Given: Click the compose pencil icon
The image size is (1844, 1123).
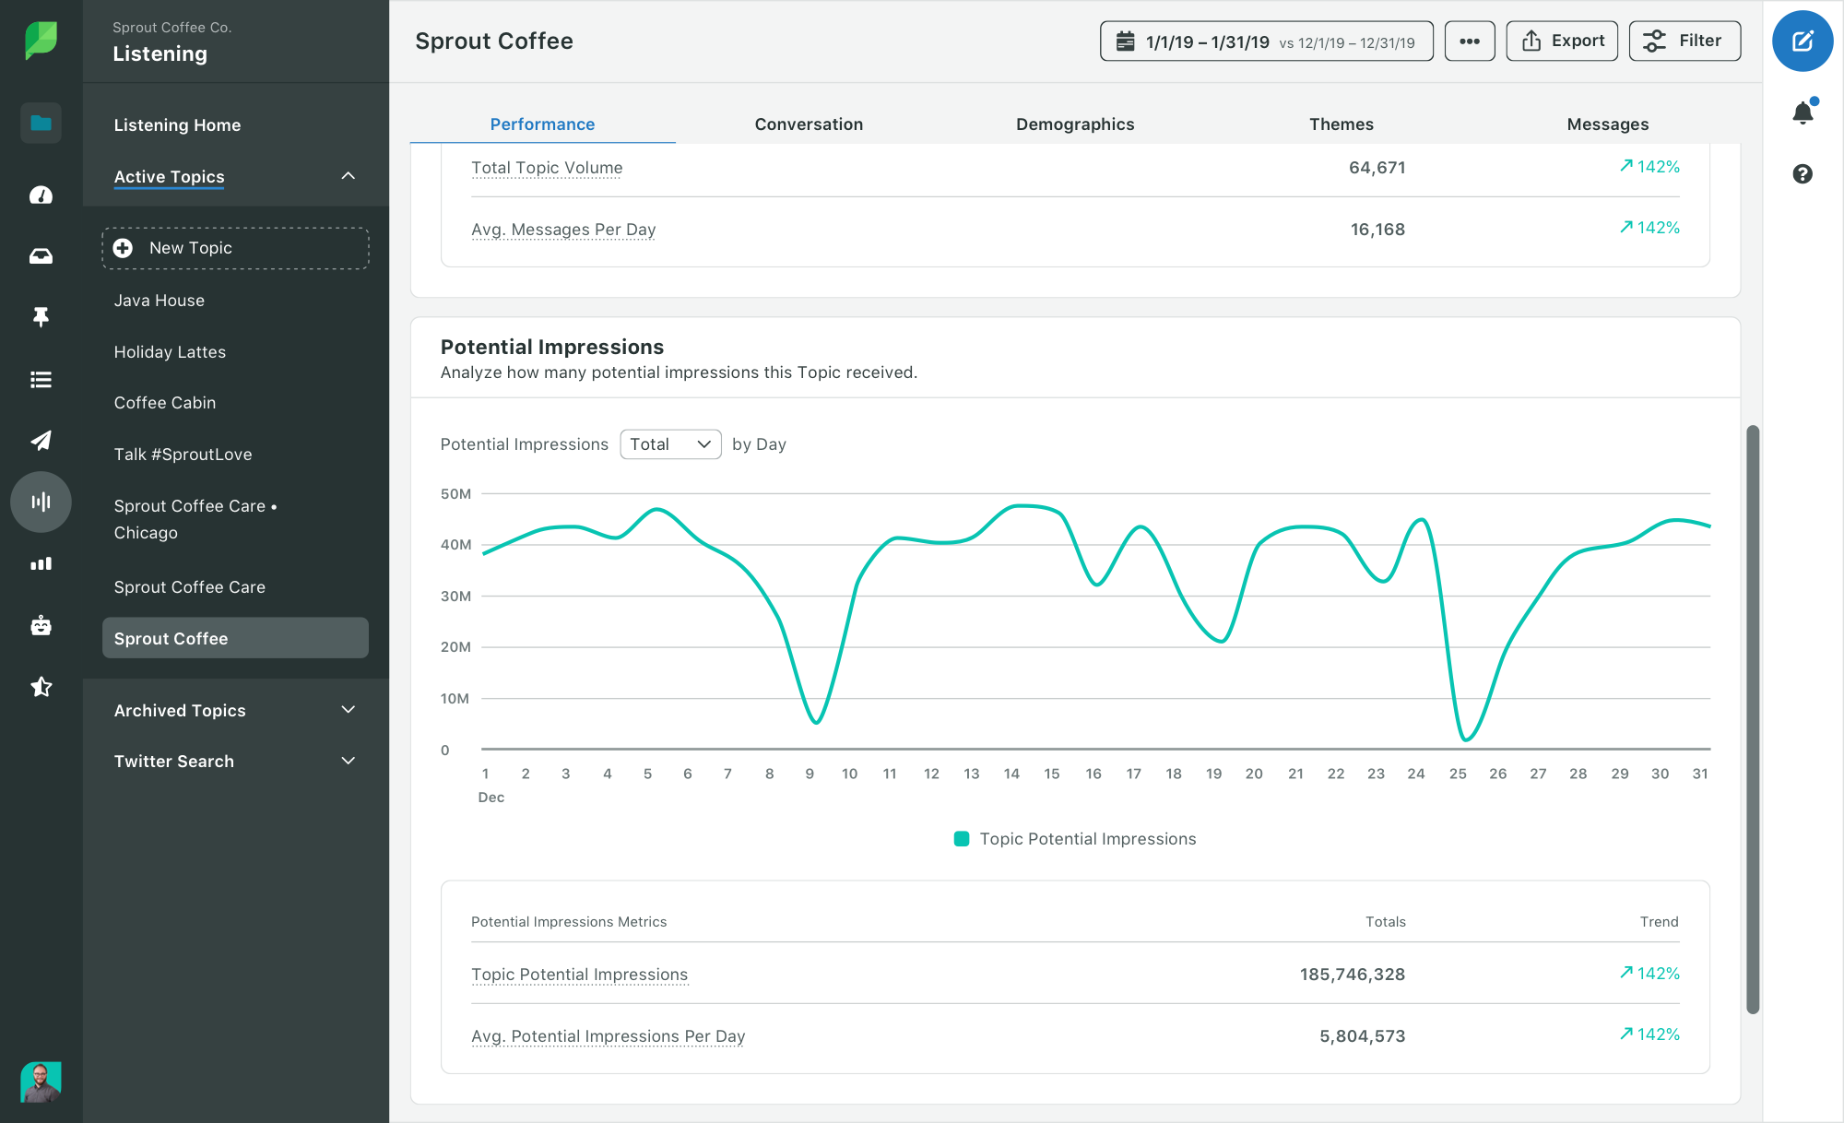Looking at the screenshot, I should [1802, 41].
